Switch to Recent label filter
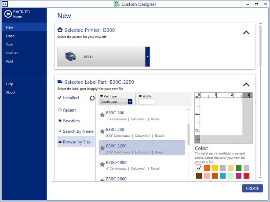 point(67,110)
